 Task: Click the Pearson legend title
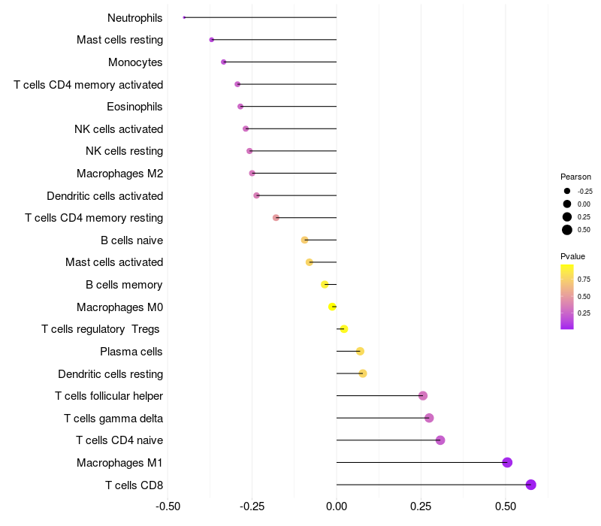coord(575,177)
